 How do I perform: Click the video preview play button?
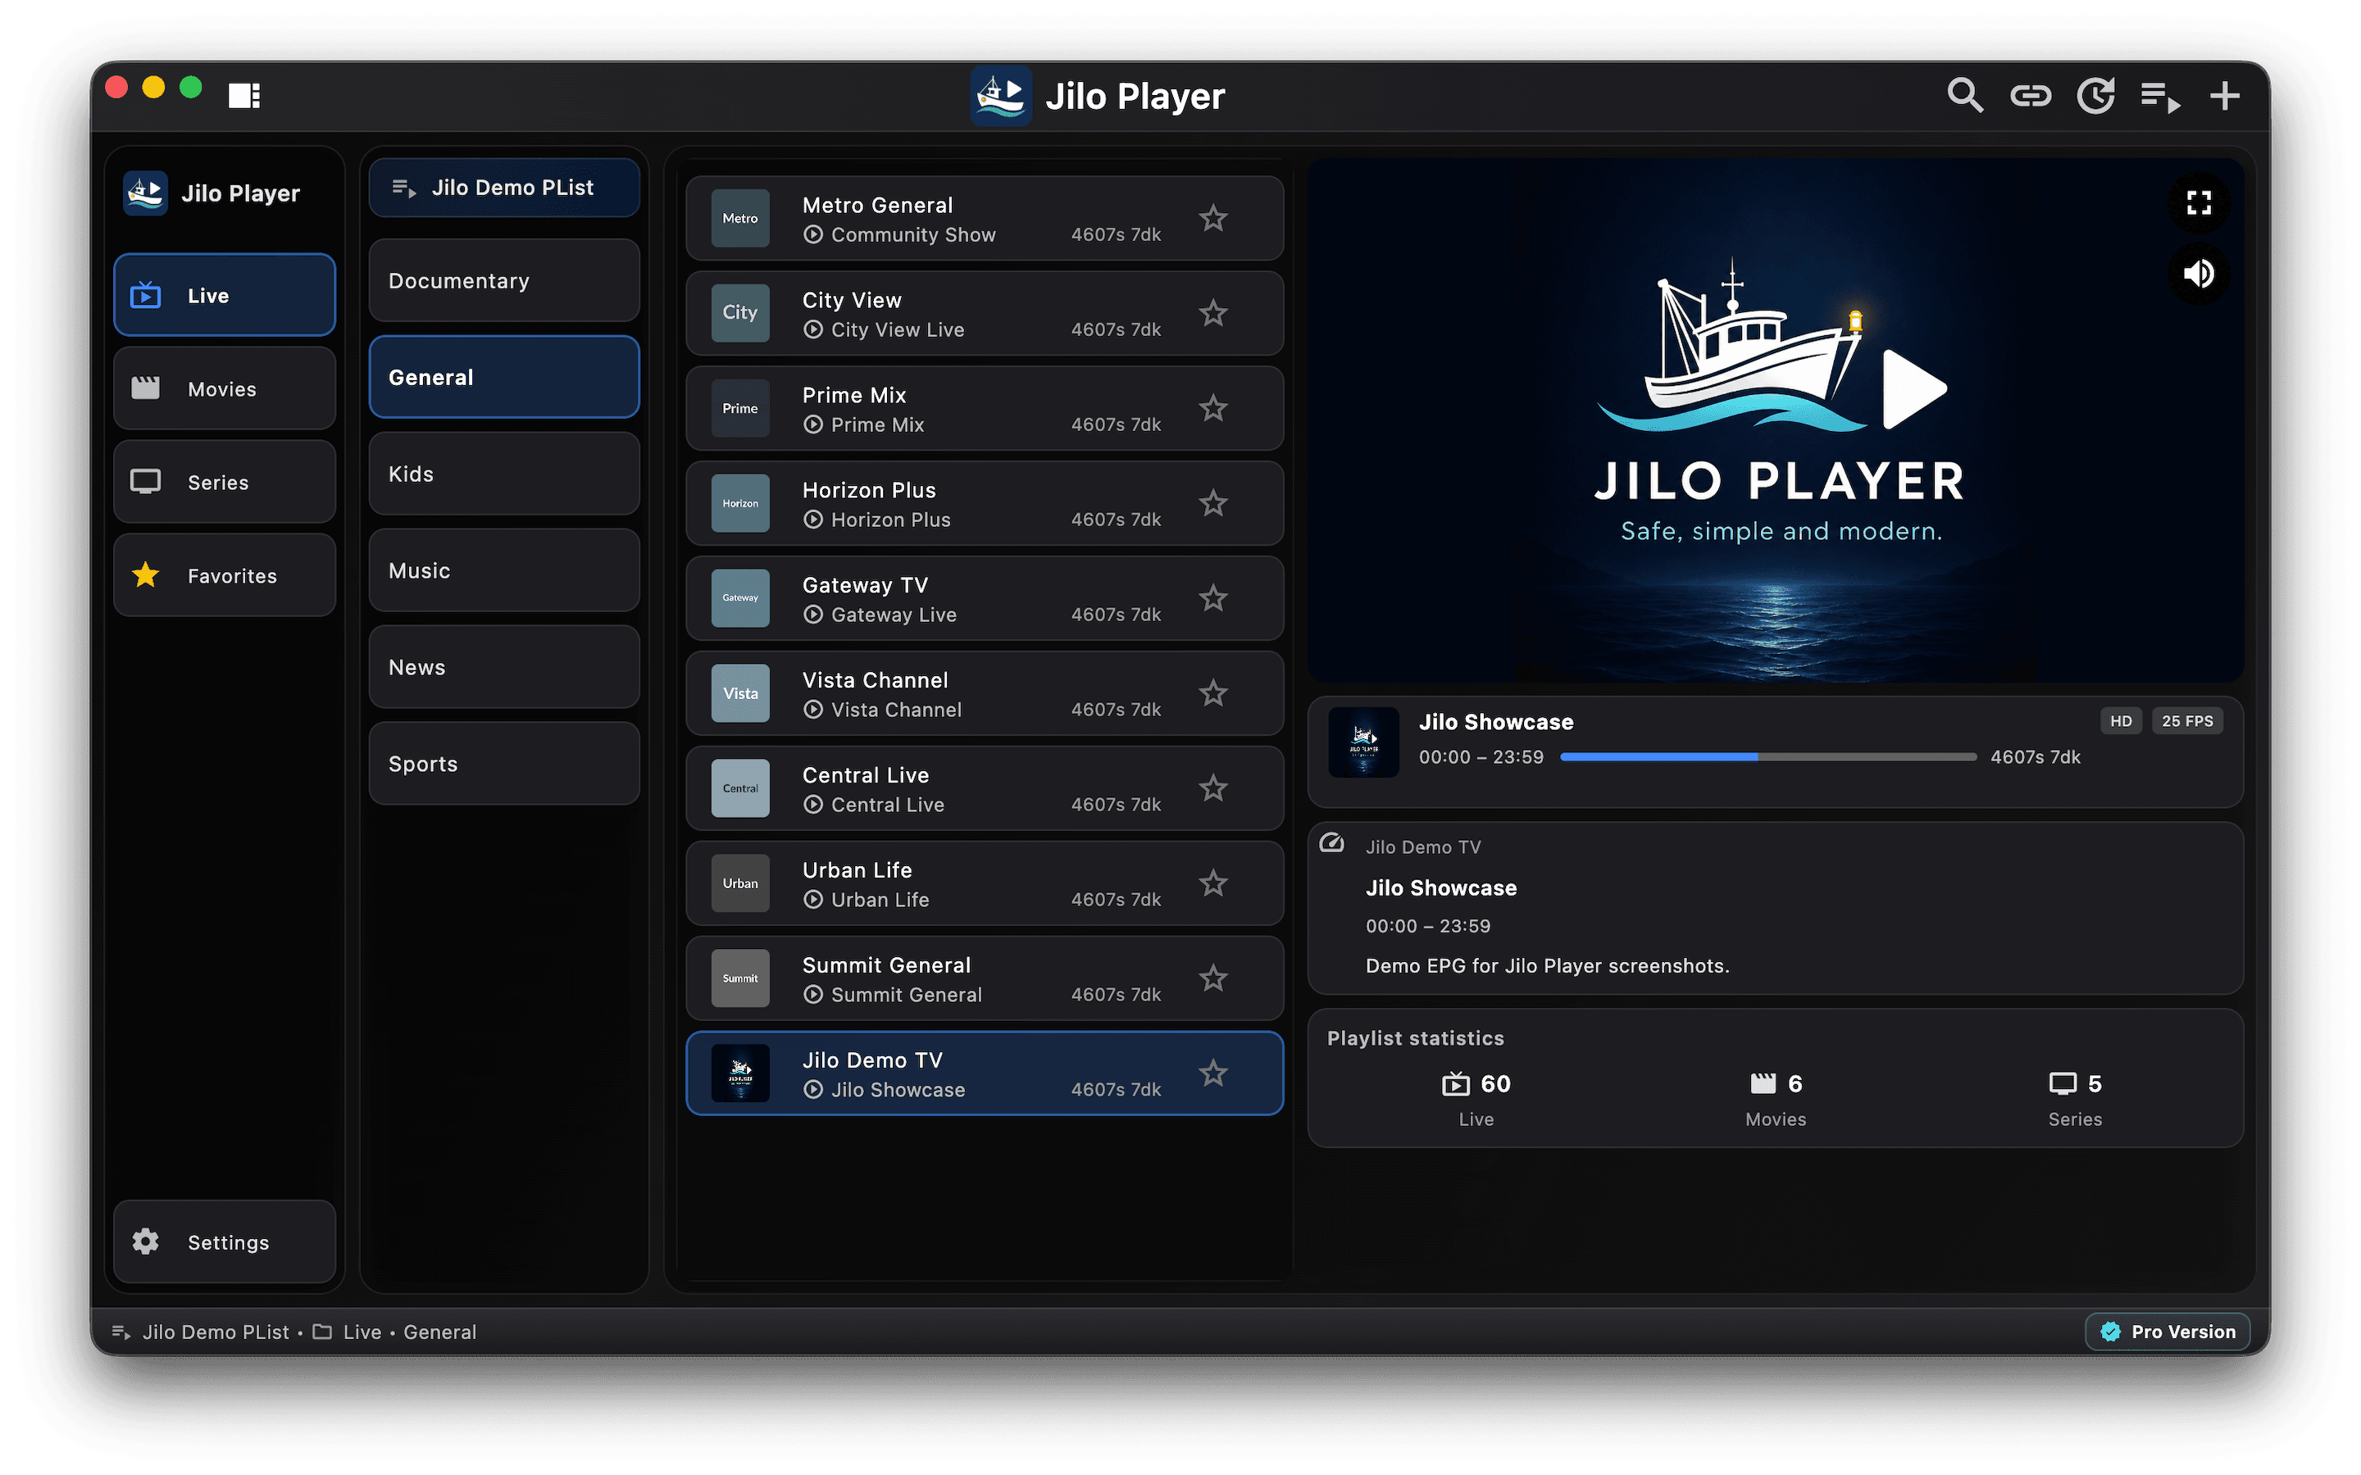[1913, 389]
